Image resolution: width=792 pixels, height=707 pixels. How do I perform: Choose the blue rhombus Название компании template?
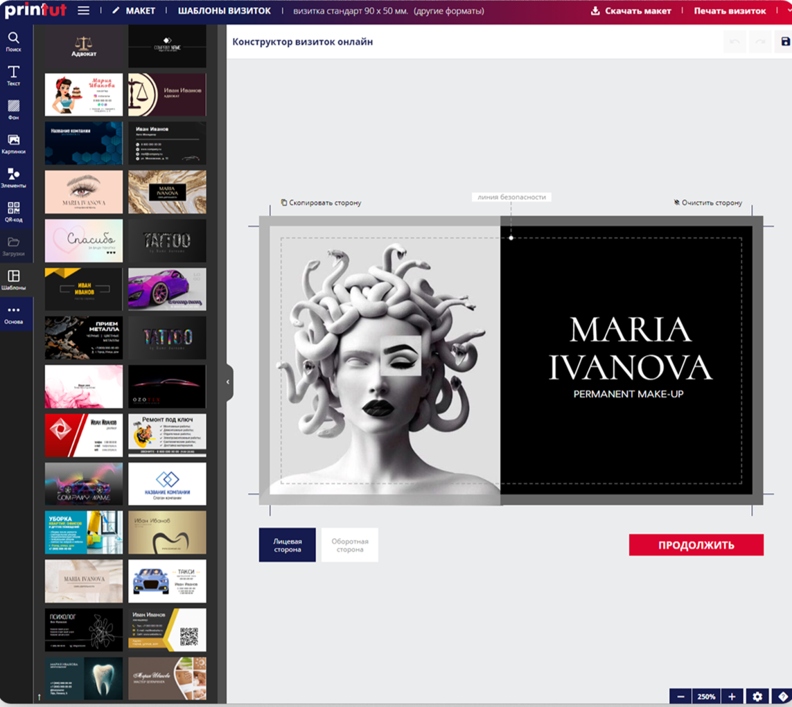coord(167,483)
